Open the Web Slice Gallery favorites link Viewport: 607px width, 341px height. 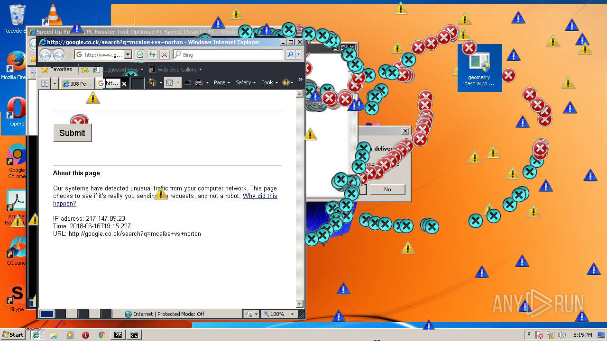coord(175,70)
